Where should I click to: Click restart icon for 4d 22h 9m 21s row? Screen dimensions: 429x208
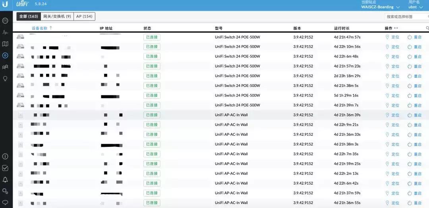tap(410, 125)
